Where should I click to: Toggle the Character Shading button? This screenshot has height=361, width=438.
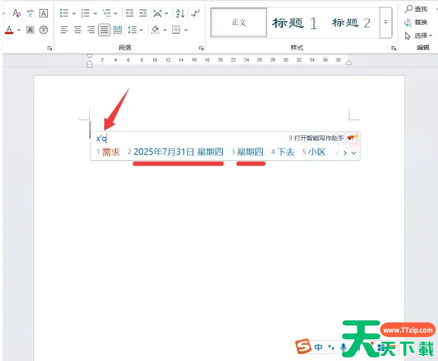coord(30,30)
